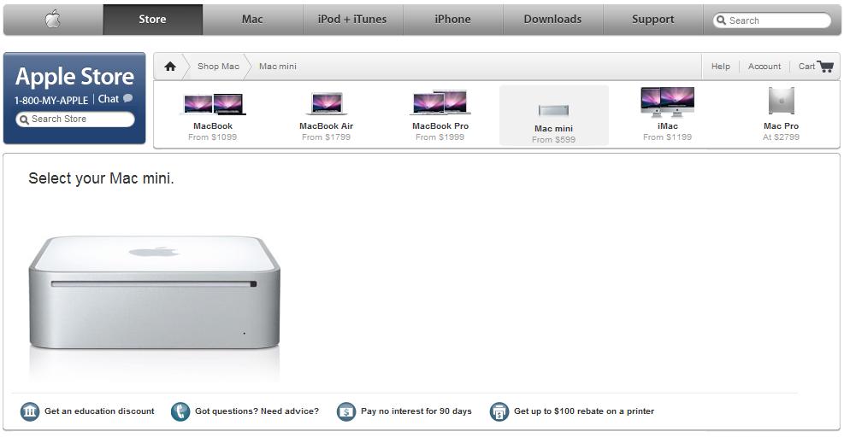Screen dimensions: 844x437
Task: Open the Account link
Action: click(x=764, y=66)
